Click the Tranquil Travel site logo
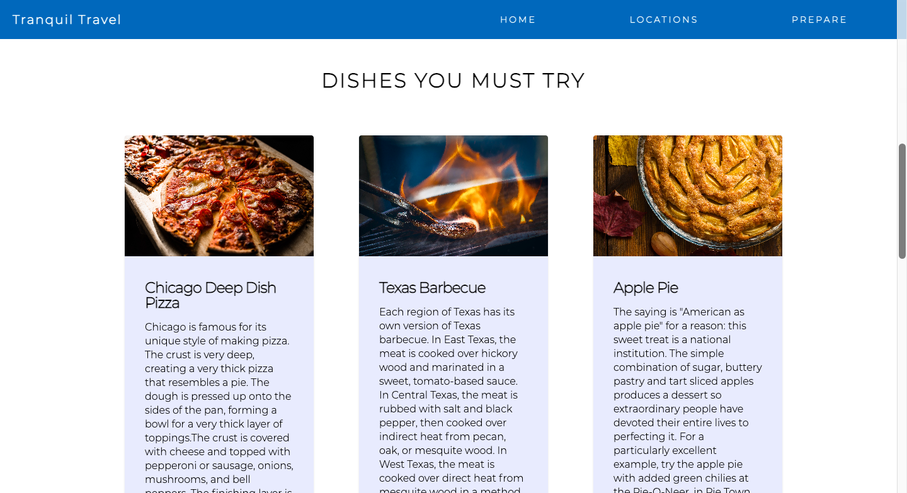Image resolution: width=907 pixels, height=493 pixels. point(67,20)
